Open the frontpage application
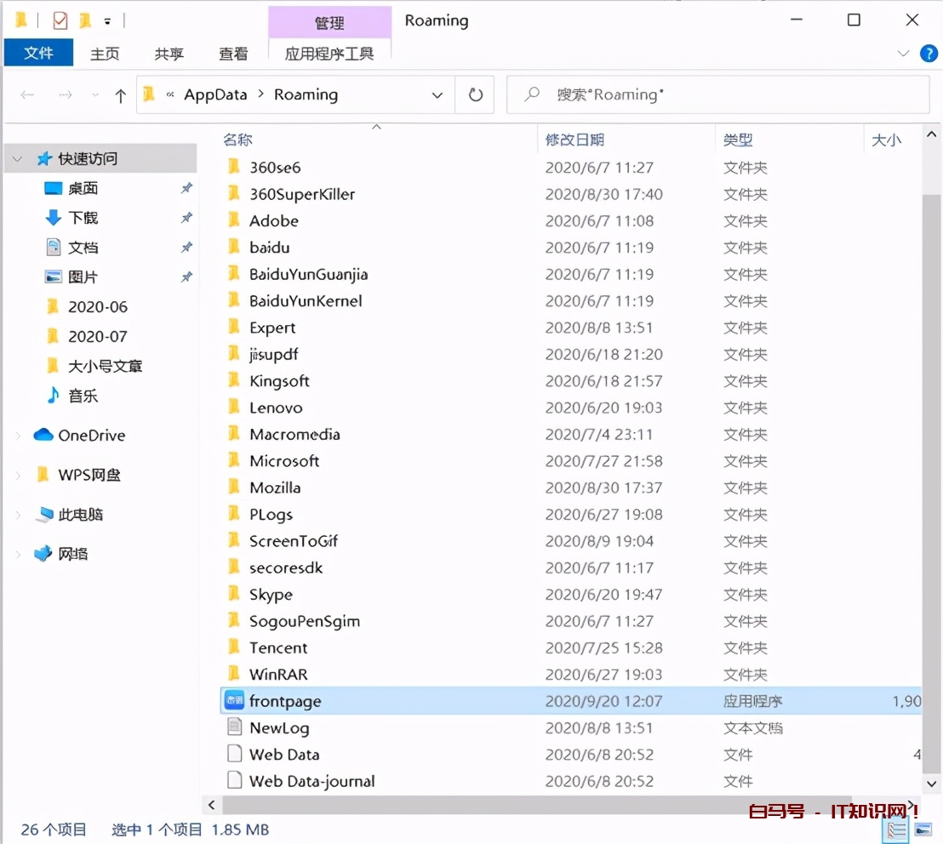 coord(284,700)
